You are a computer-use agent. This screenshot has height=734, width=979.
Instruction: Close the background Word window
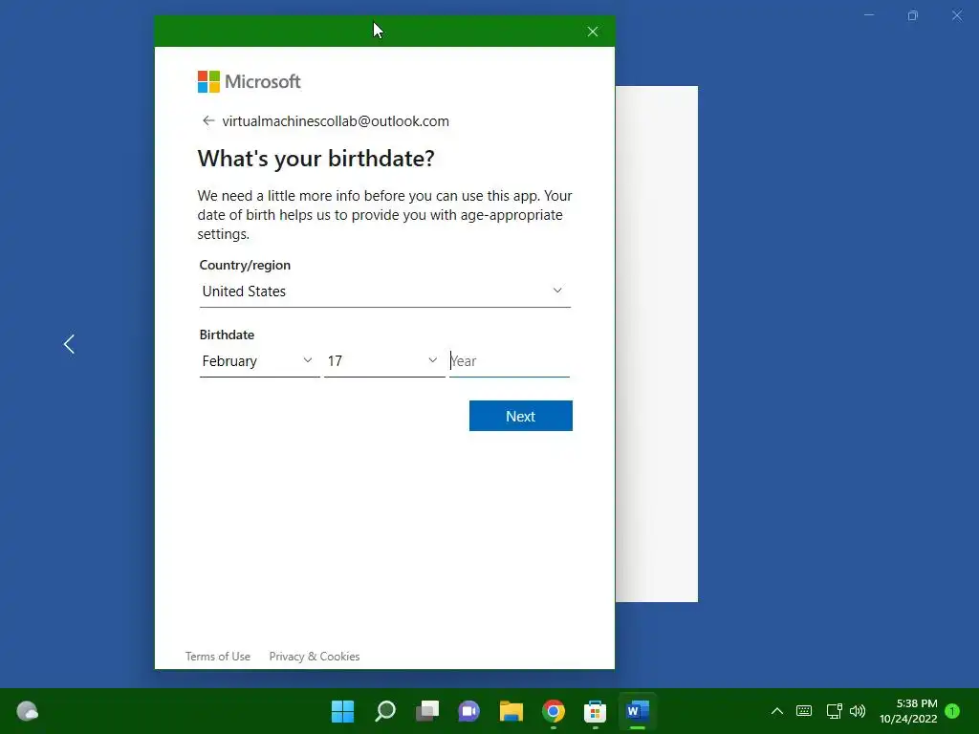[957, 15]
